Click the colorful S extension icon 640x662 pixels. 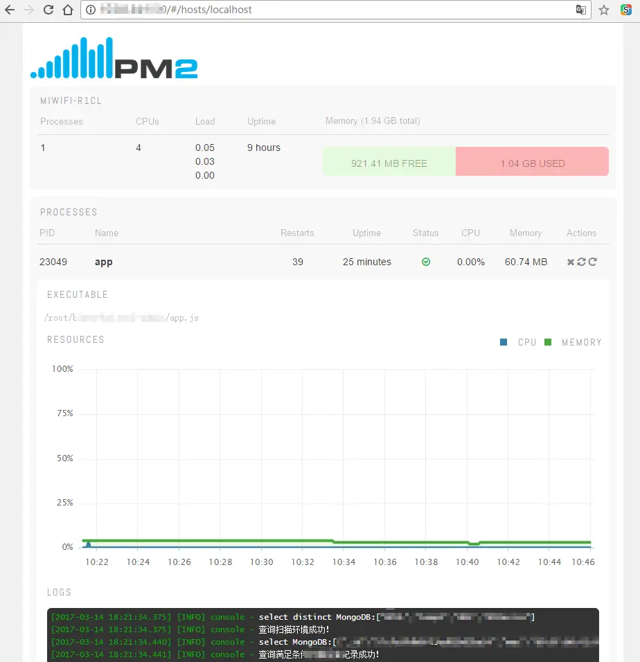click(x=626, y=10)
